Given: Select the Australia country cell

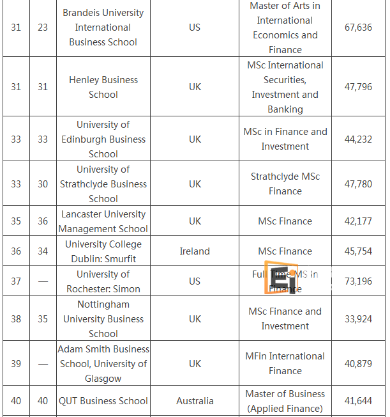Looking at the screenshot, I should (x=195, y=401).
